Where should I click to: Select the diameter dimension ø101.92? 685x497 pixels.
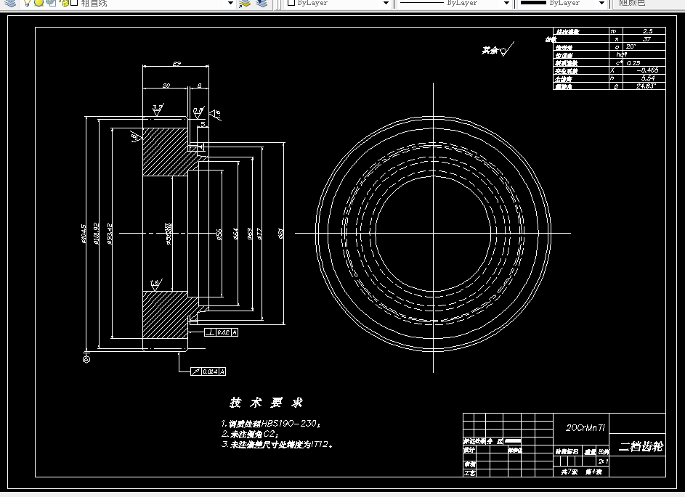coord(97,233)
